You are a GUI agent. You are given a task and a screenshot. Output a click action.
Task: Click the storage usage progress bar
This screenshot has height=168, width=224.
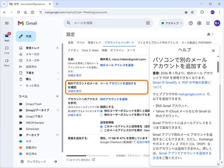point(88,156)
